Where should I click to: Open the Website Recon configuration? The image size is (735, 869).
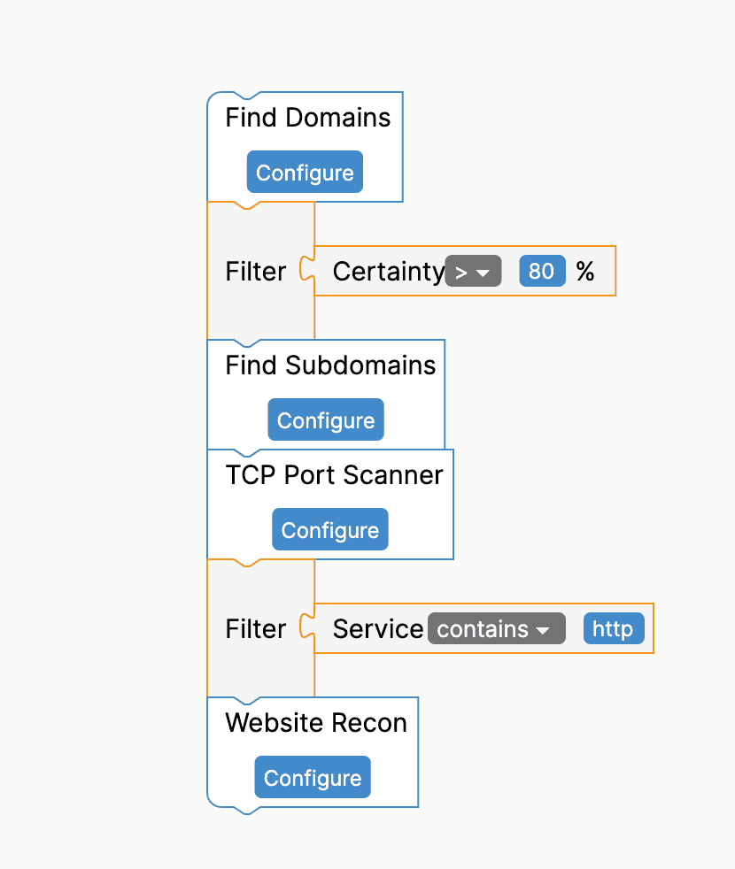pyautogui.click(x=312, y=777)
